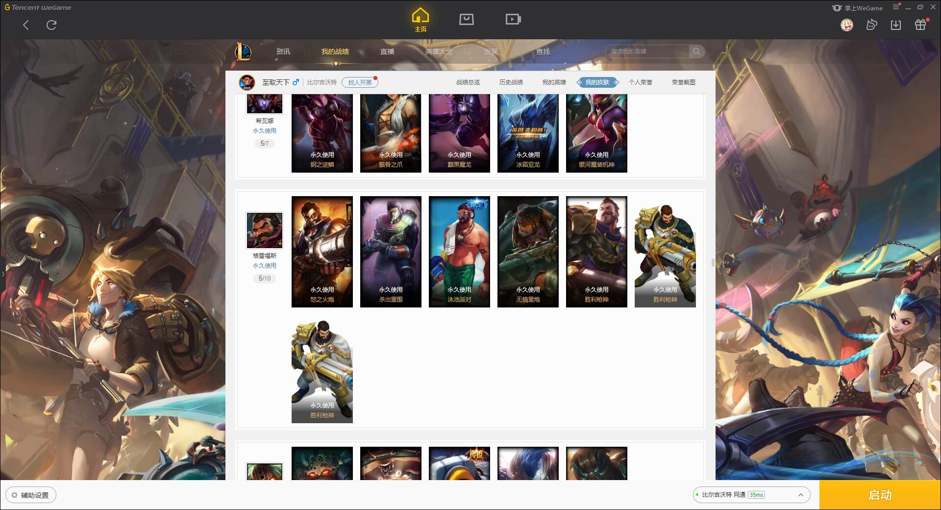Screen dimensions: 941x510
Task: Expand the left side panel arrow
Action: pyautogui.click(x=2, y=274)
